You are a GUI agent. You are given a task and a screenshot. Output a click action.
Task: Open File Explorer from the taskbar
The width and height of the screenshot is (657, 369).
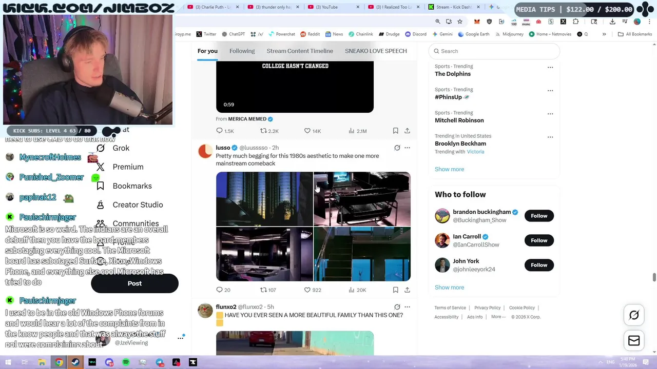[x=42, y=362]
